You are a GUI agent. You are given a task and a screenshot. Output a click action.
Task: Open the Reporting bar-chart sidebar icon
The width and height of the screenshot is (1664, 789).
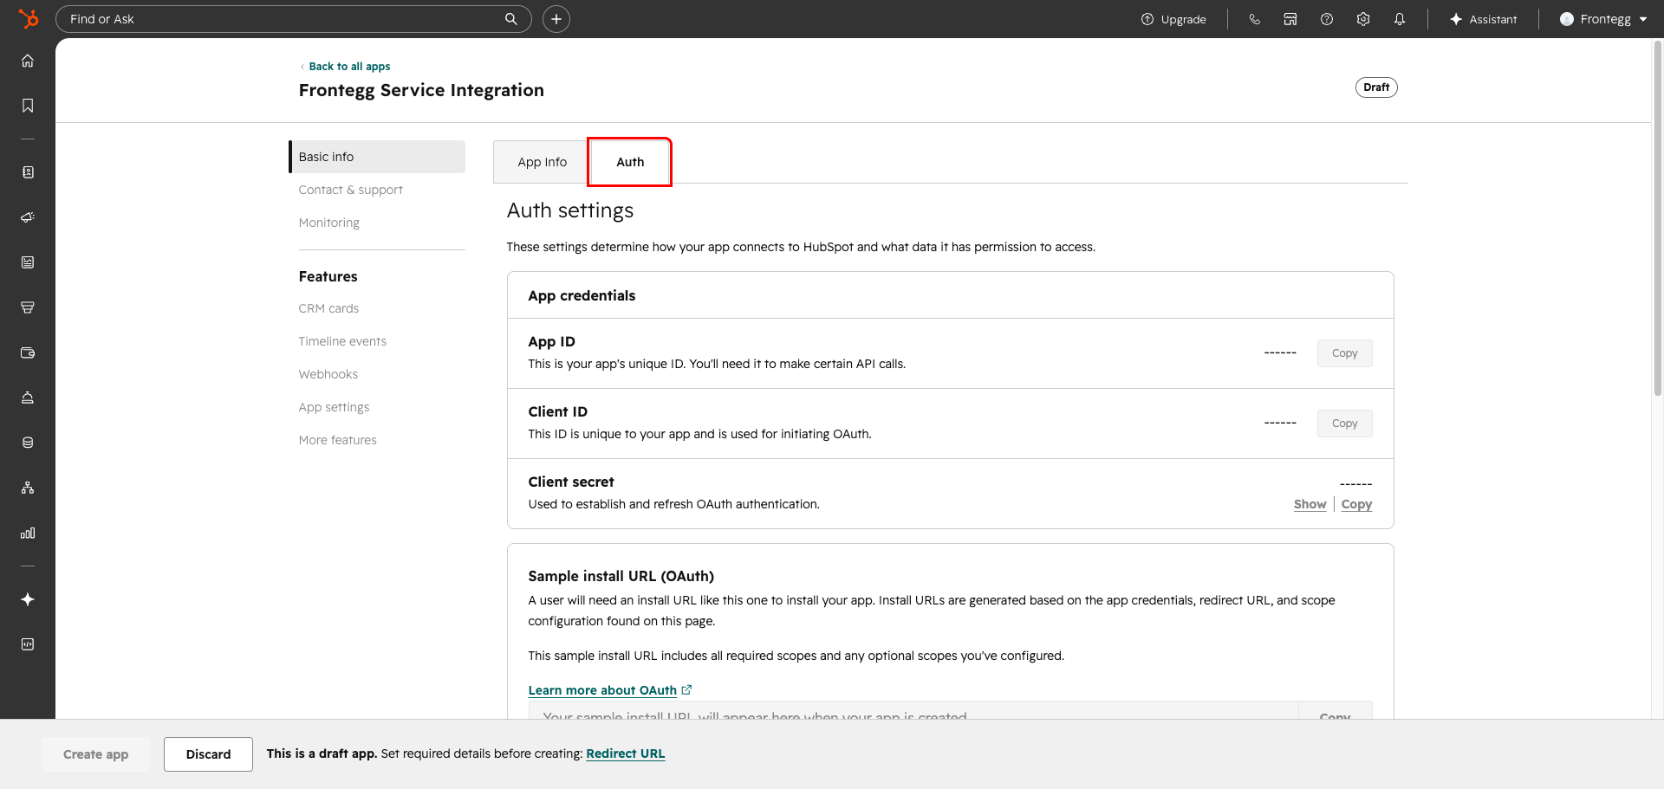(28, 533)
